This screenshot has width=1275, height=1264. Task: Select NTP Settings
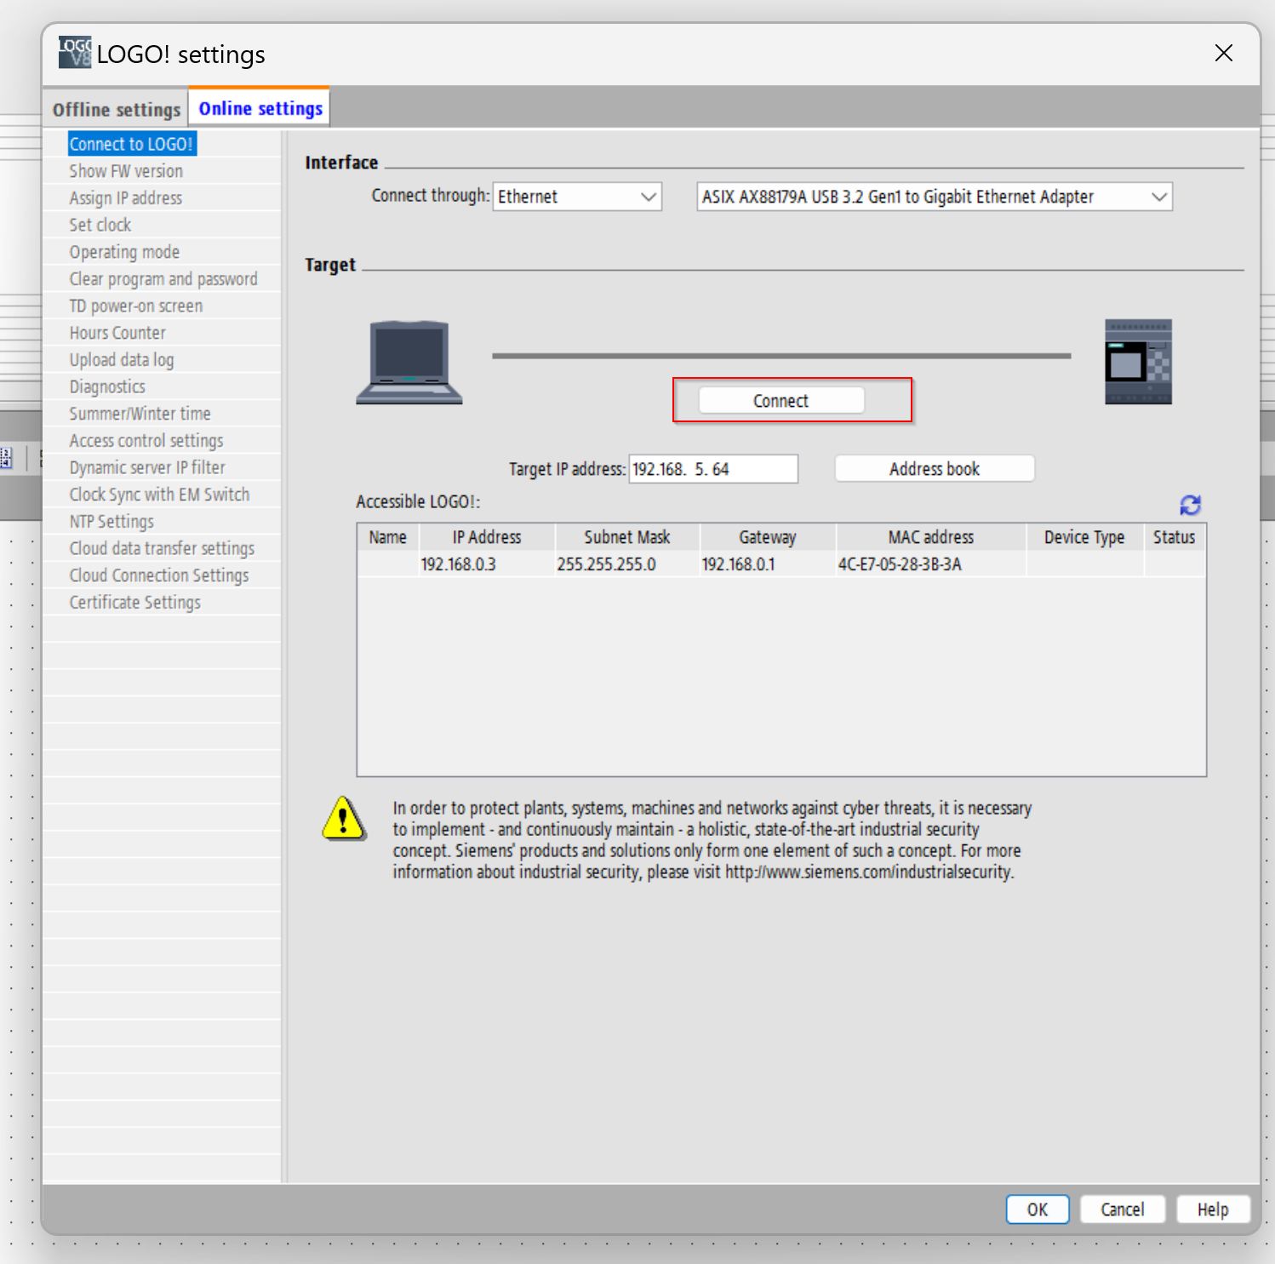pyautogui.click(x=111, y=522)
